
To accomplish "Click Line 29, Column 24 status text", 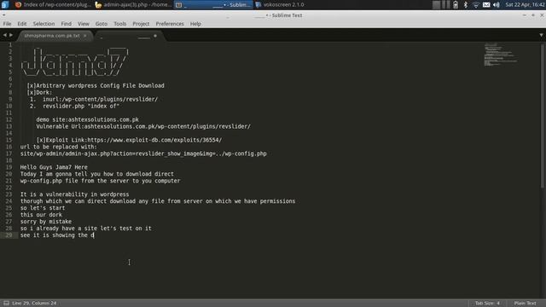I will point(34,304).
